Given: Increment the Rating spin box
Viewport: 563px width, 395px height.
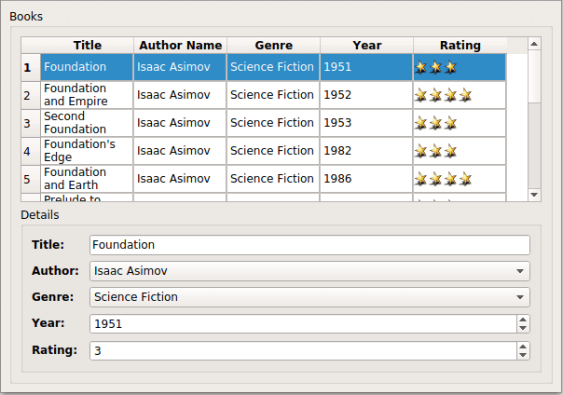Looking at the screenshot, I should pyautogui.click(x=523, y=347).
